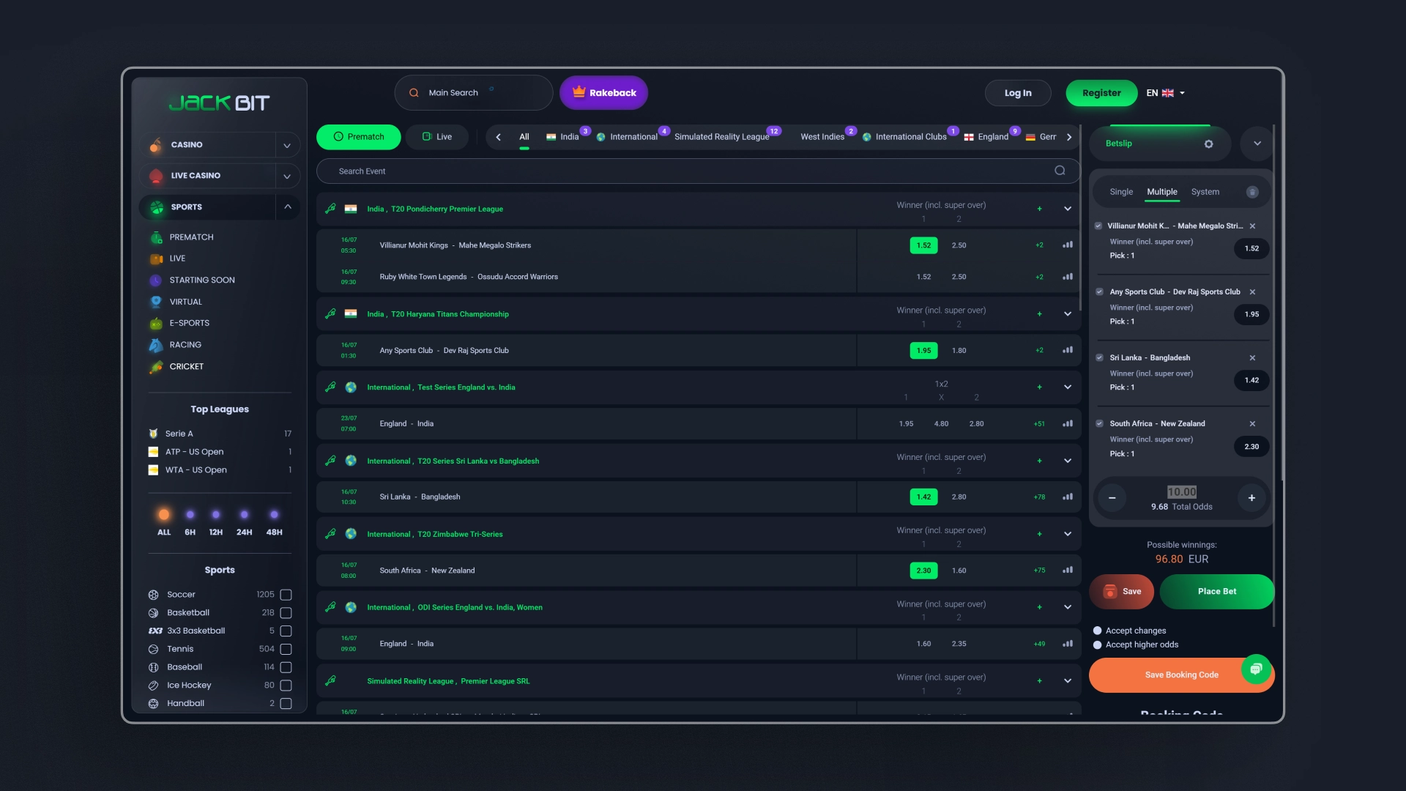
Task: Collapse the Betslip panel chevron
Action: tap(1257, 144)
